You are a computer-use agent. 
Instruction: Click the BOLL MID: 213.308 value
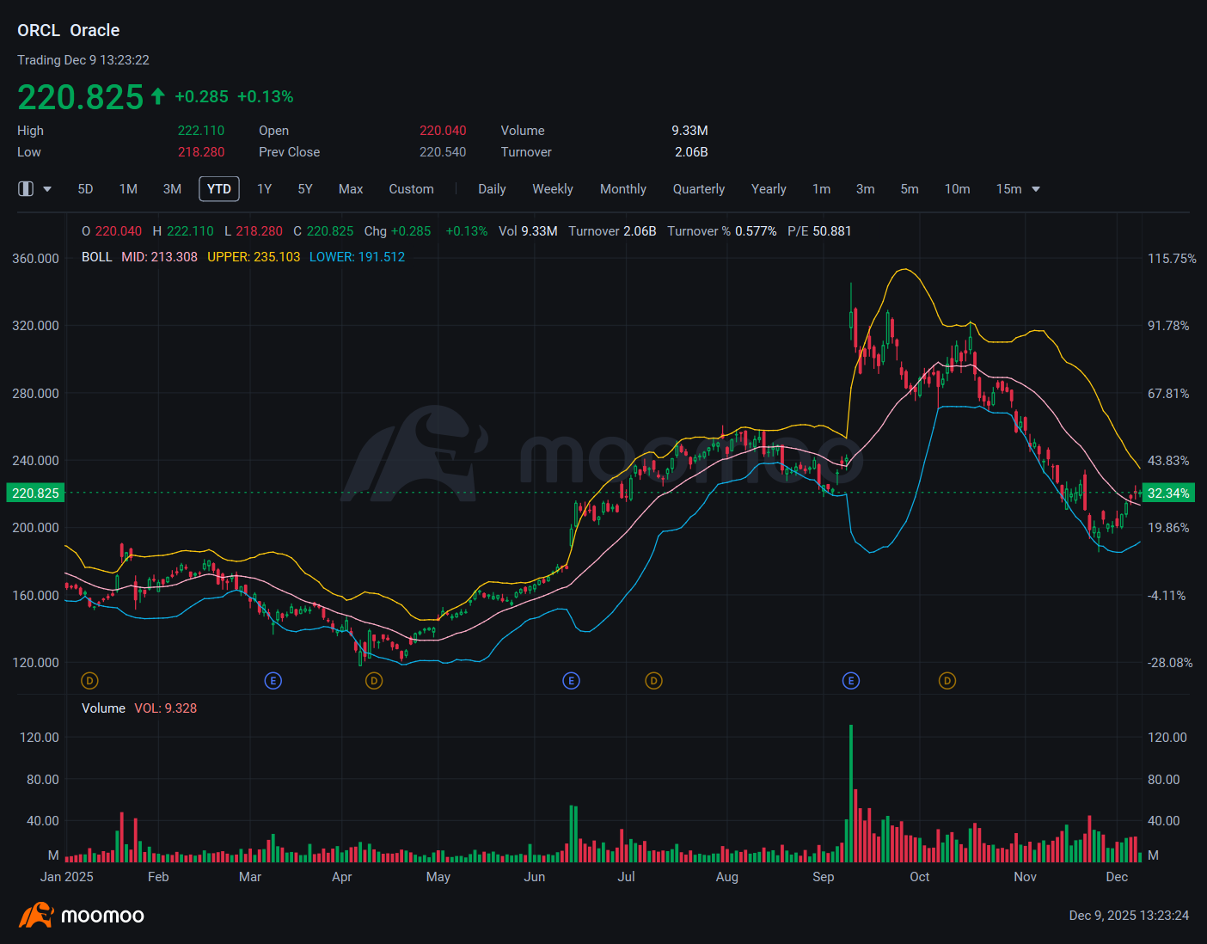159,257
